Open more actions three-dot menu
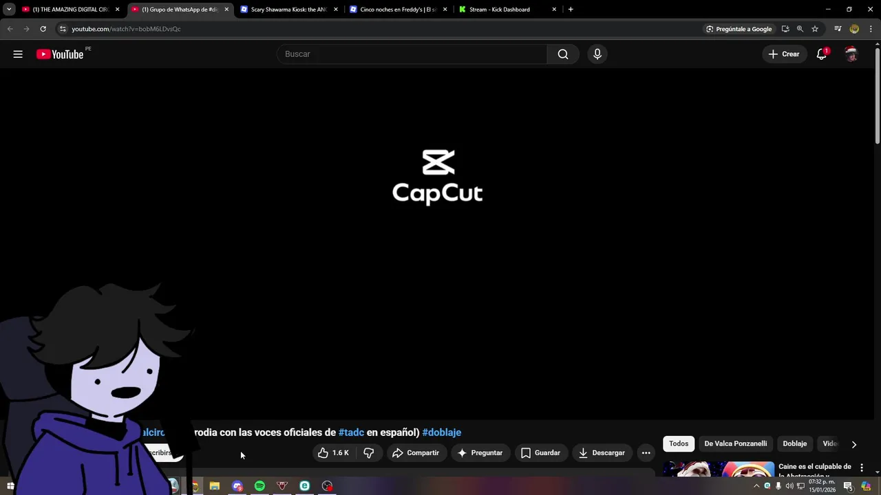Screen dimensions: 881x495 [x=646, y=453]
